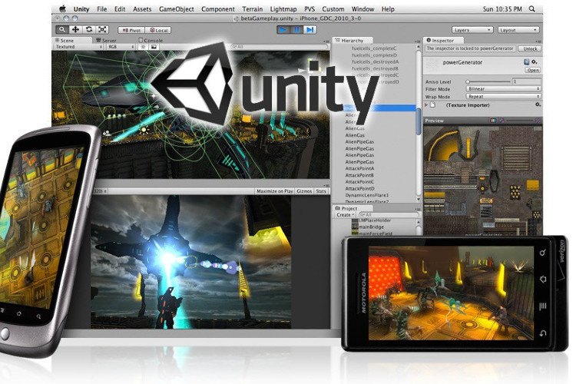Open the Lightmap menu
The height and width of the screenshot is (384, 576).
[x=283, y=8]
